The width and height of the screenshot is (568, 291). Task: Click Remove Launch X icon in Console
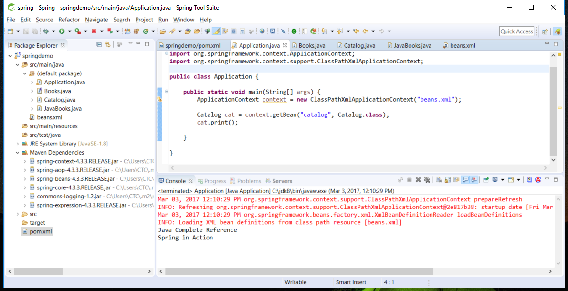pyautogui.click(x=418, y=180)
